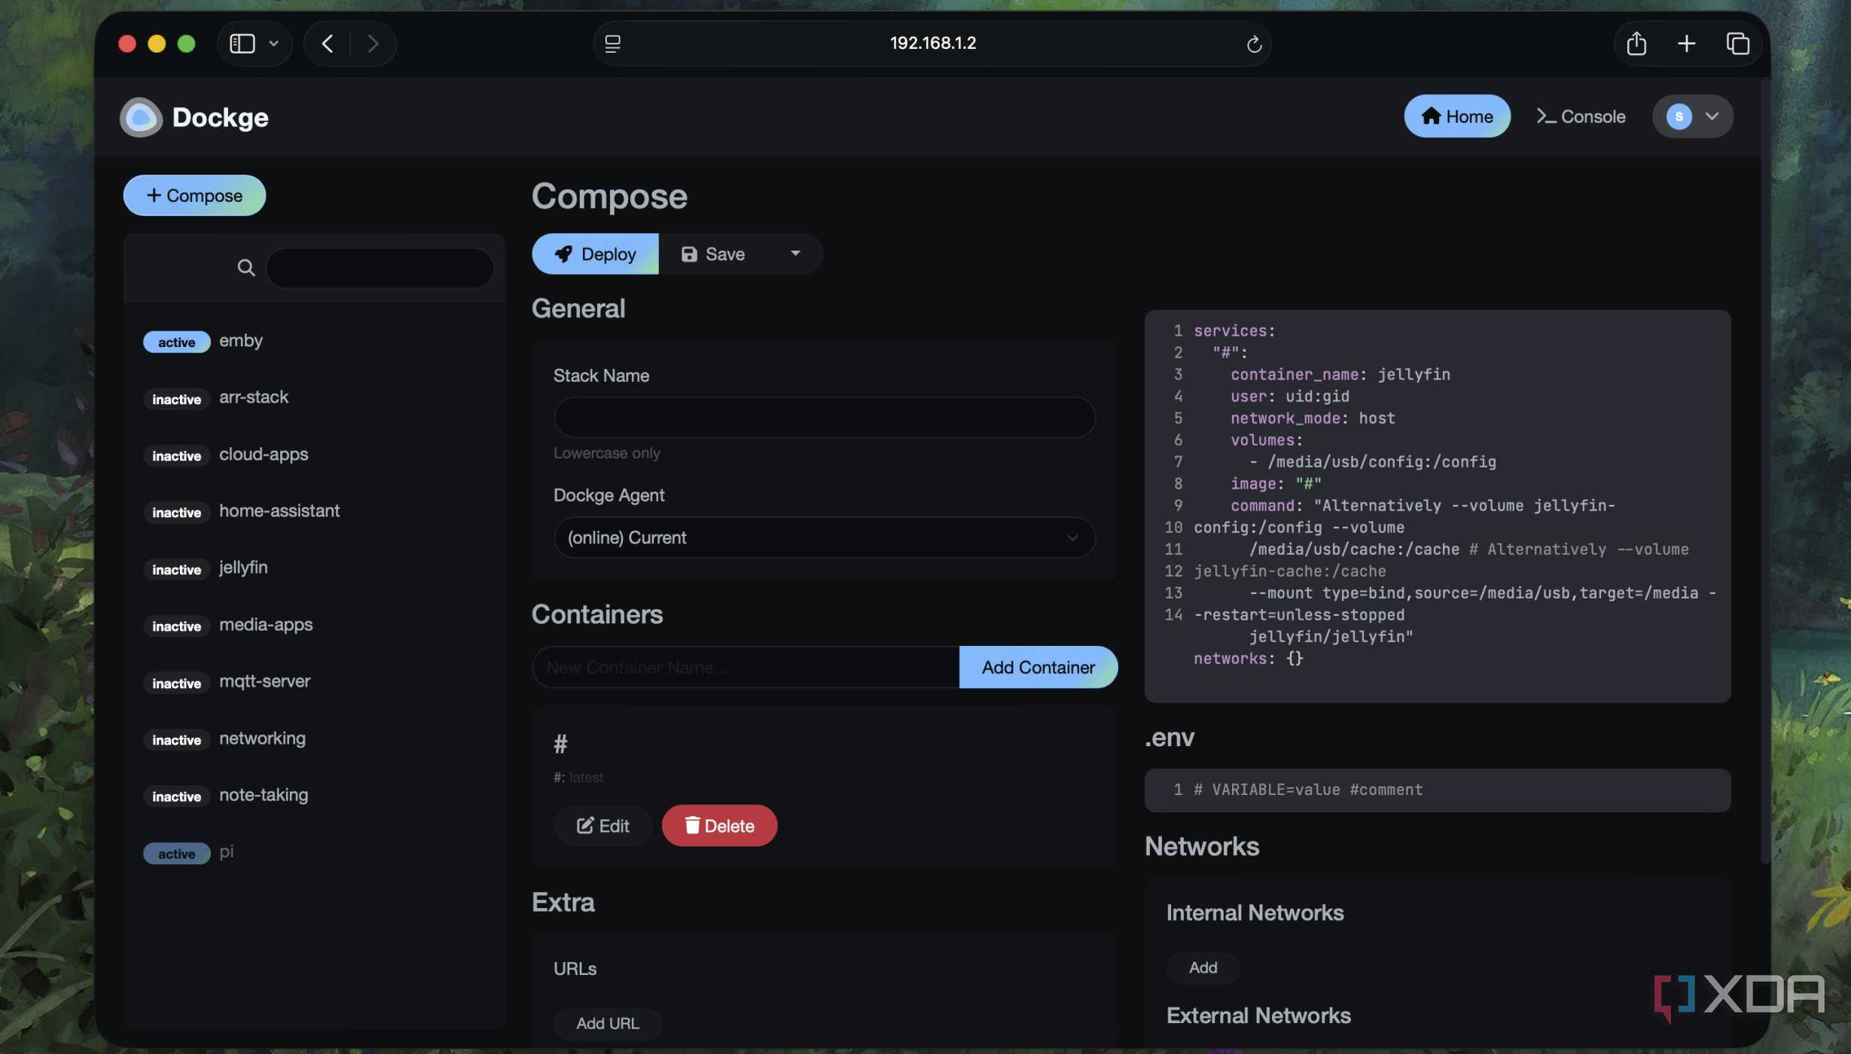
Task: Click the Stack Name input field
Action: pyautogui.click(x=824, y=417)
